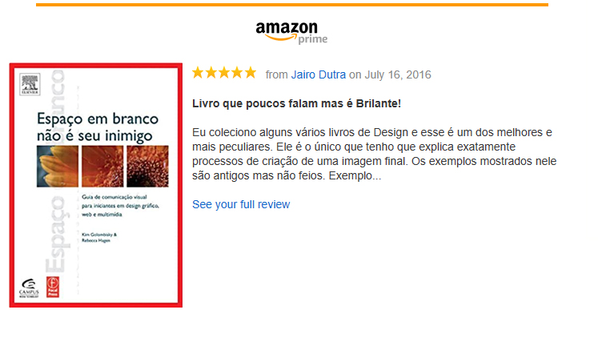Click the left yellow flower petal image
This screenshot has width=598, height=354.
pos(58,167)
